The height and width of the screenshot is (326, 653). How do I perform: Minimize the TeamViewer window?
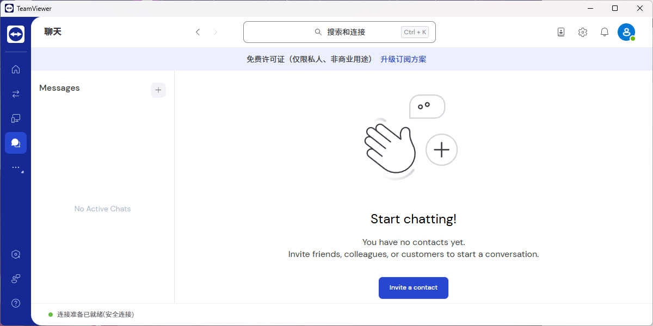tap(590, 8)
